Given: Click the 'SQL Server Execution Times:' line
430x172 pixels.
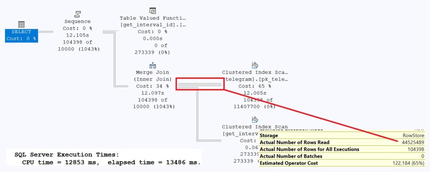Looking at the screenshot, I should click(x=67, y=155).
